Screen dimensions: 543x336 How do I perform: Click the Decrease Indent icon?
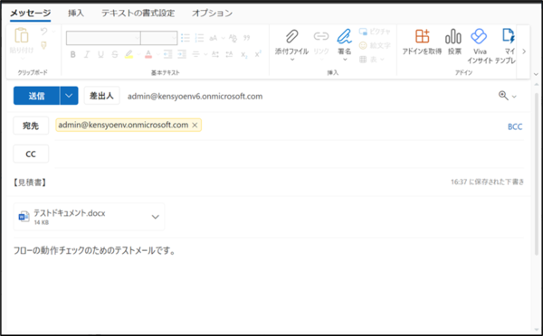(167, 54)
